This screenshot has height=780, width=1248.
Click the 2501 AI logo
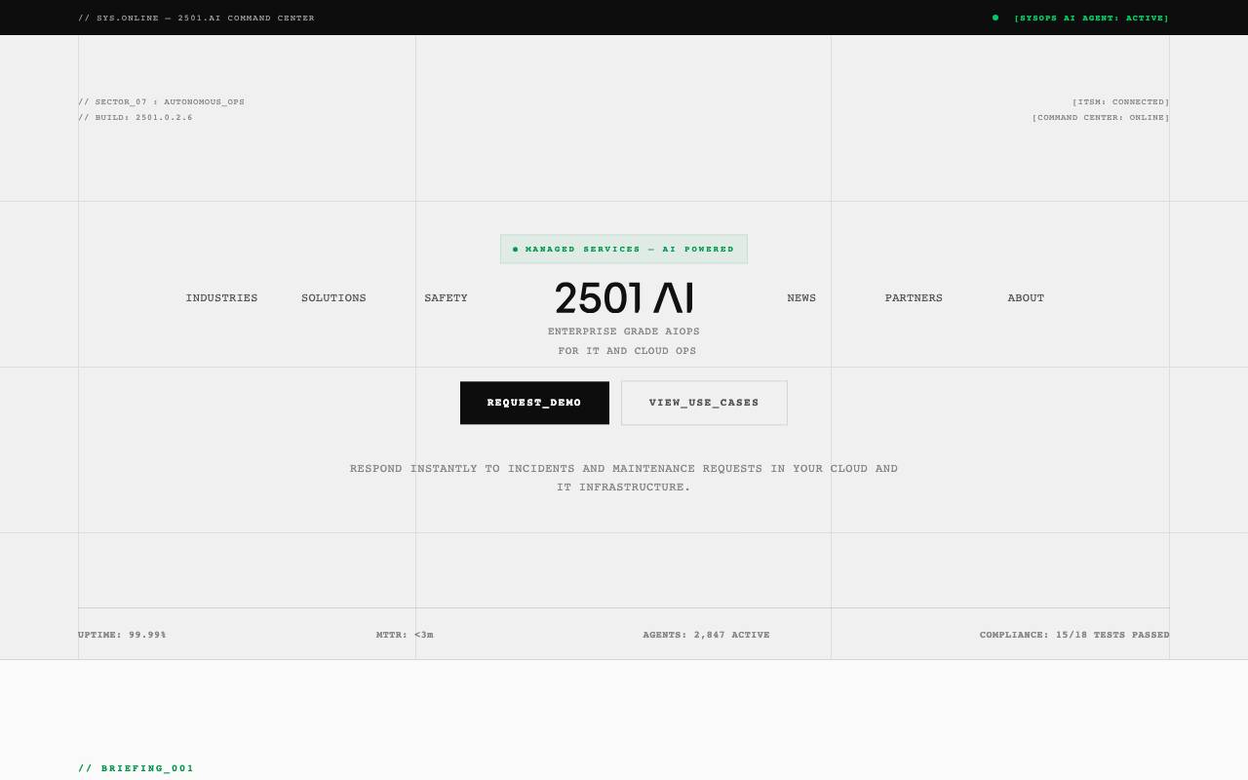[624, 298]
